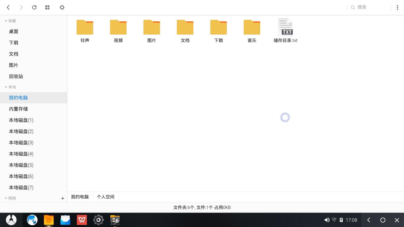Click the add network location plus button
The height and width of the screenshot is (227, 404).
point(62,198)
